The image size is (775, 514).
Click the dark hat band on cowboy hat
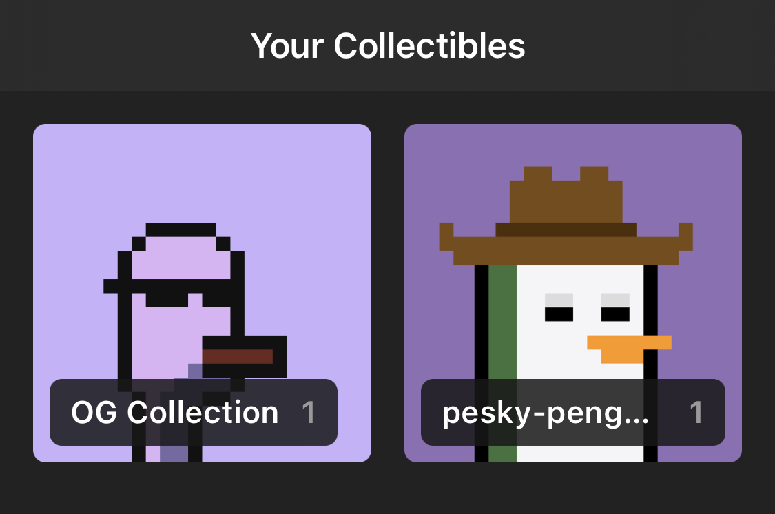click(x=566, y=230)
